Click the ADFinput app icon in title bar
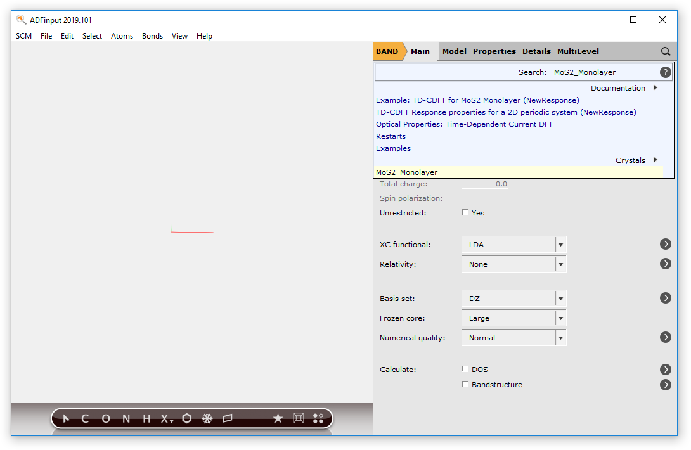Viewport: 691px width, 450px height. tap(21, 20)
